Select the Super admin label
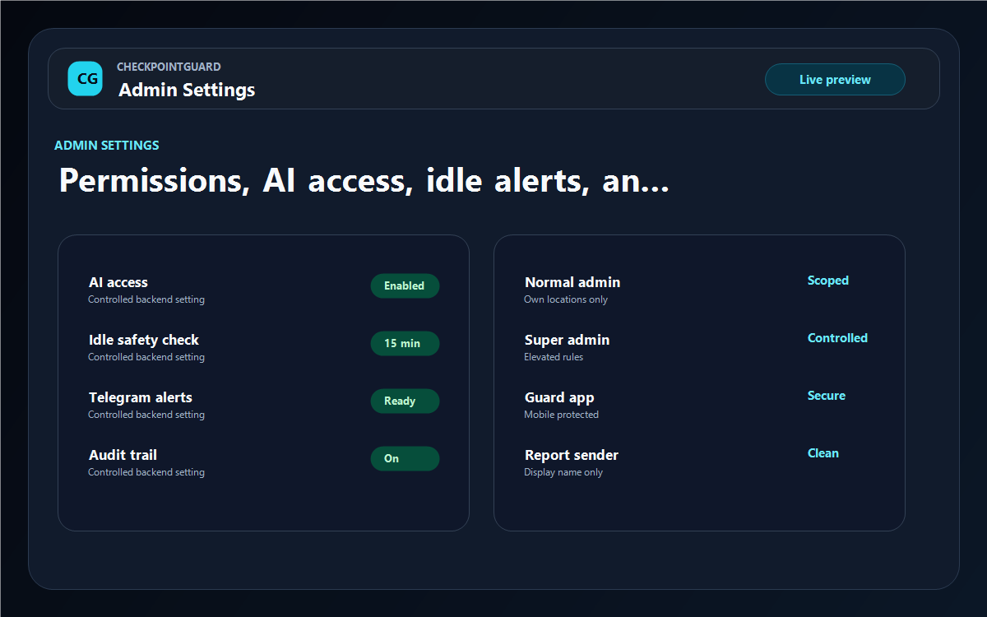This screenshot has width=987, height=617. tap(567, 340)
